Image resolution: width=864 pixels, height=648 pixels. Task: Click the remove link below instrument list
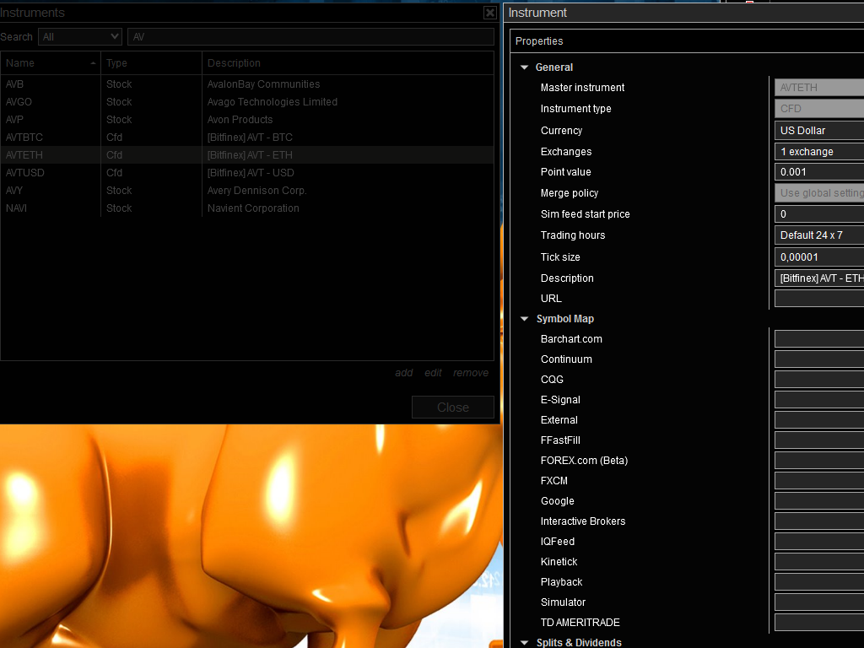pyautogui.click(x=471, y=373)
